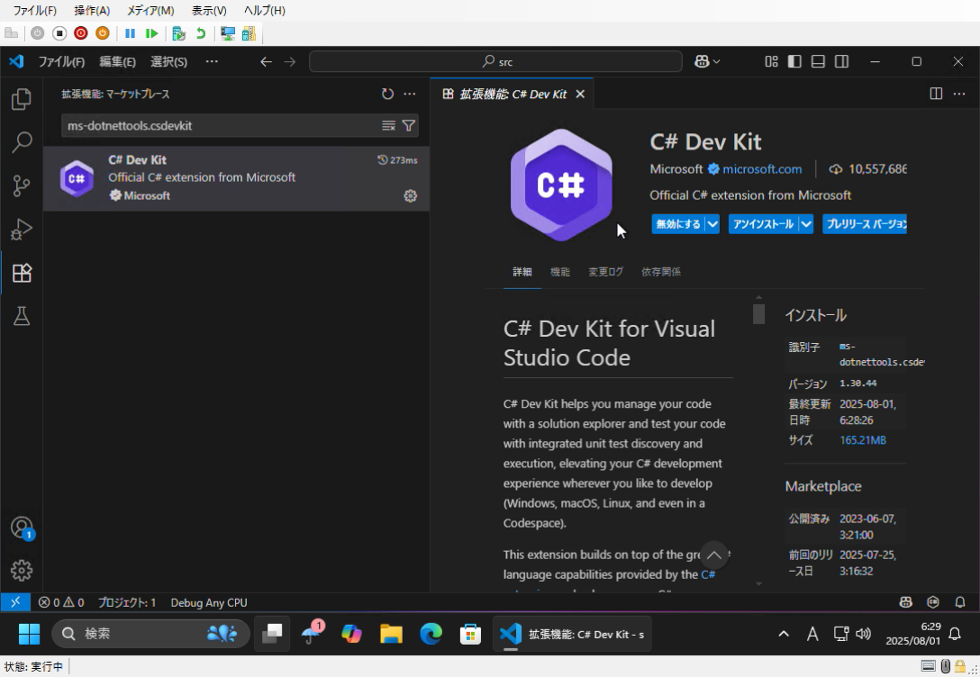Image resolution: width=980 pixels, height=677 pixels.
Task: Show hidden icons in system tray
Action: [783, 634]
